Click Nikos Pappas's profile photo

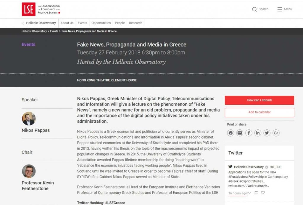coord(28,118)
